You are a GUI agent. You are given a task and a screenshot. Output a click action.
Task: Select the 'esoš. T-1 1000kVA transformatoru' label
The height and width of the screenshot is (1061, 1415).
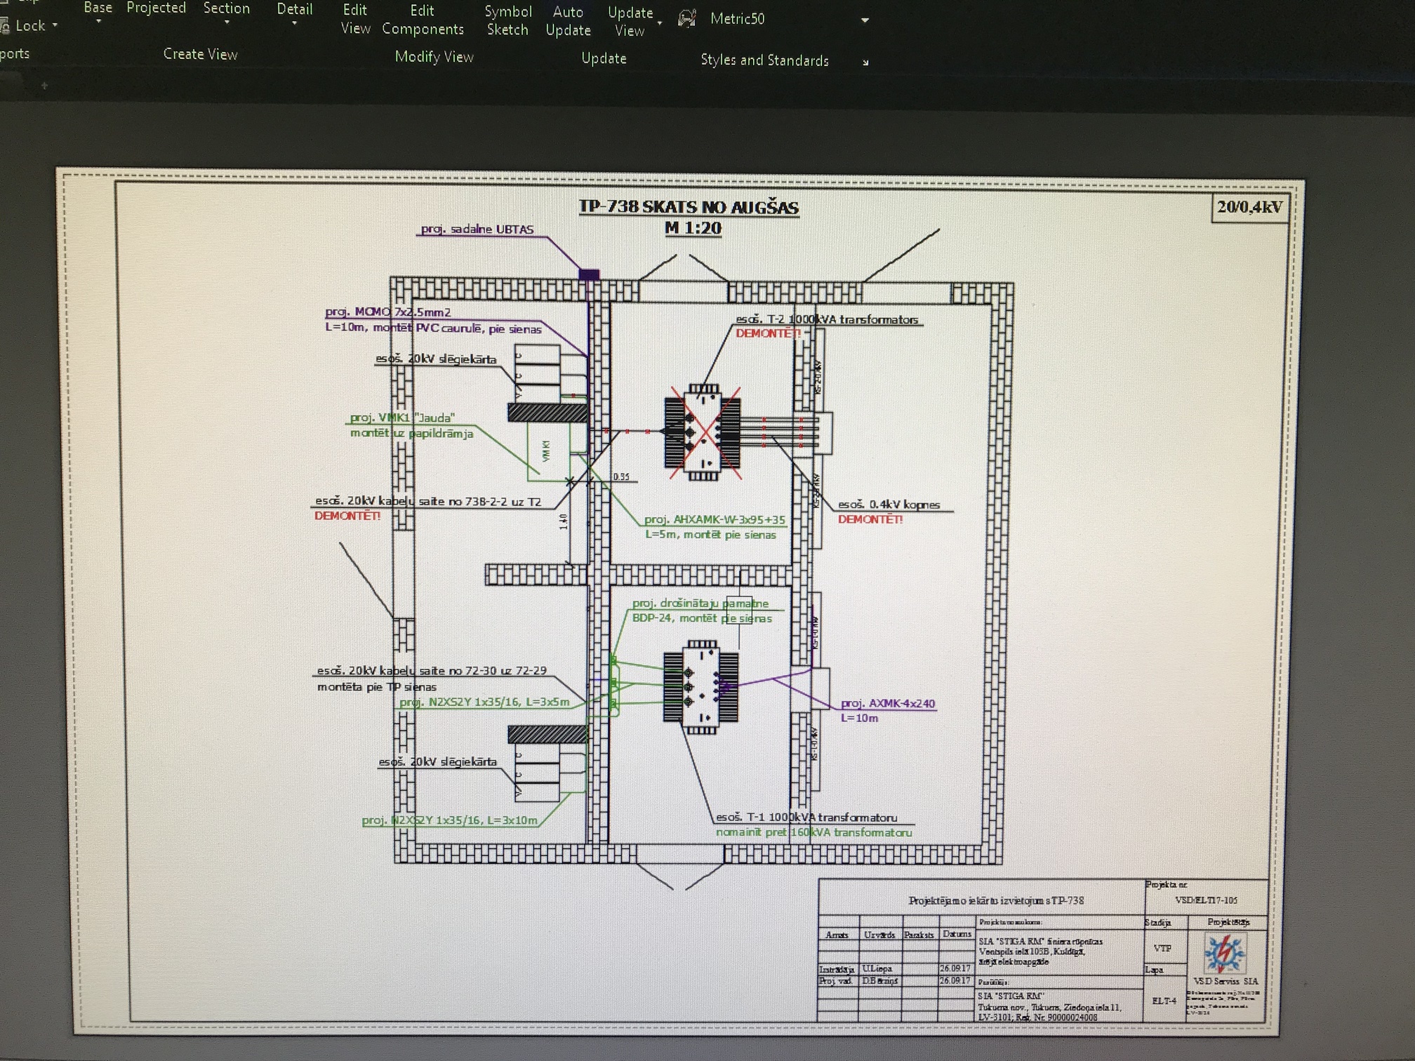pyautogui.click(x=806, y=818)
